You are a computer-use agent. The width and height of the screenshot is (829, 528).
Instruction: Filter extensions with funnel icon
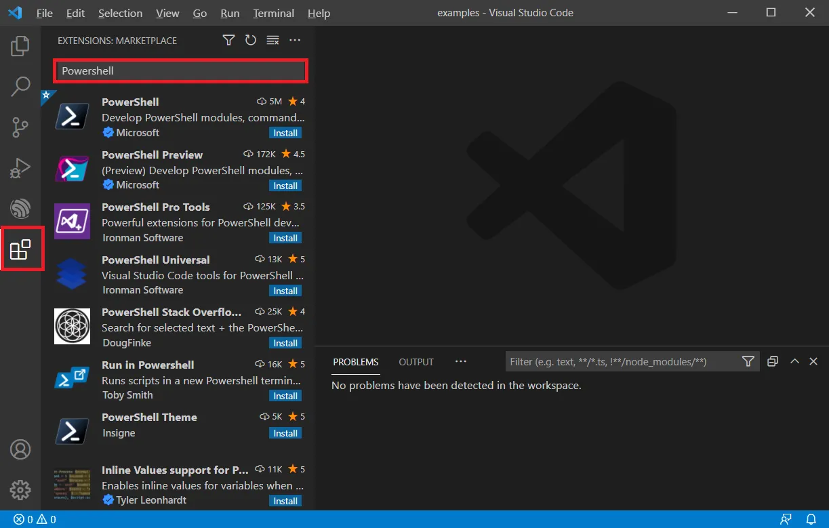[228, 41]
